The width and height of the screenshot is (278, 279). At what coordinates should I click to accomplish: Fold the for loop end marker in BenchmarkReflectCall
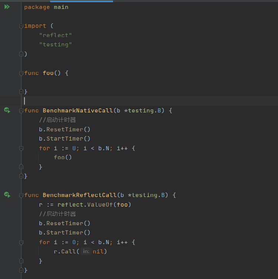tap(21, 261)
